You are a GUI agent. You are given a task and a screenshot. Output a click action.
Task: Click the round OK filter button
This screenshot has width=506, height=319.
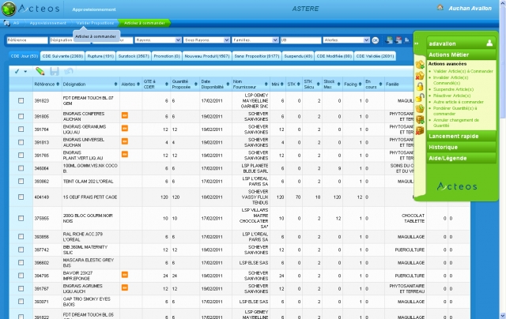pyautogui.click(x=375, y=40)
